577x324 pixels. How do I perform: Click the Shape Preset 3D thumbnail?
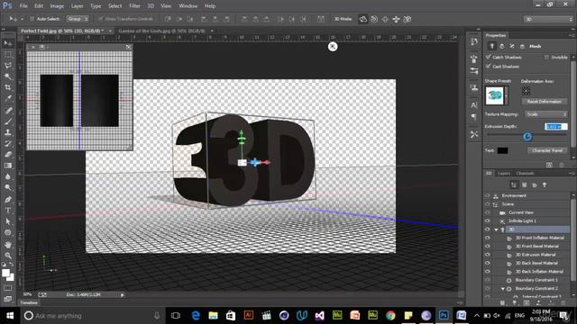(x=495, y=95)
